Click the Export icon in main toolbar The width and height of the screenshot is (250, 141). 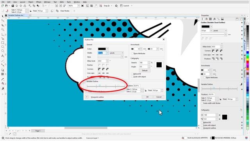(x=61, y=6)
